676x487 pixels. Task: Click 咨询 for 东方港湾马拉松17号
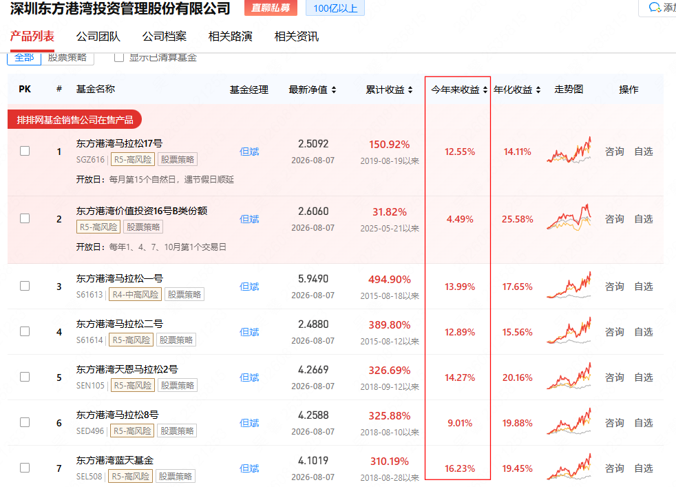(x=614, y=152)
